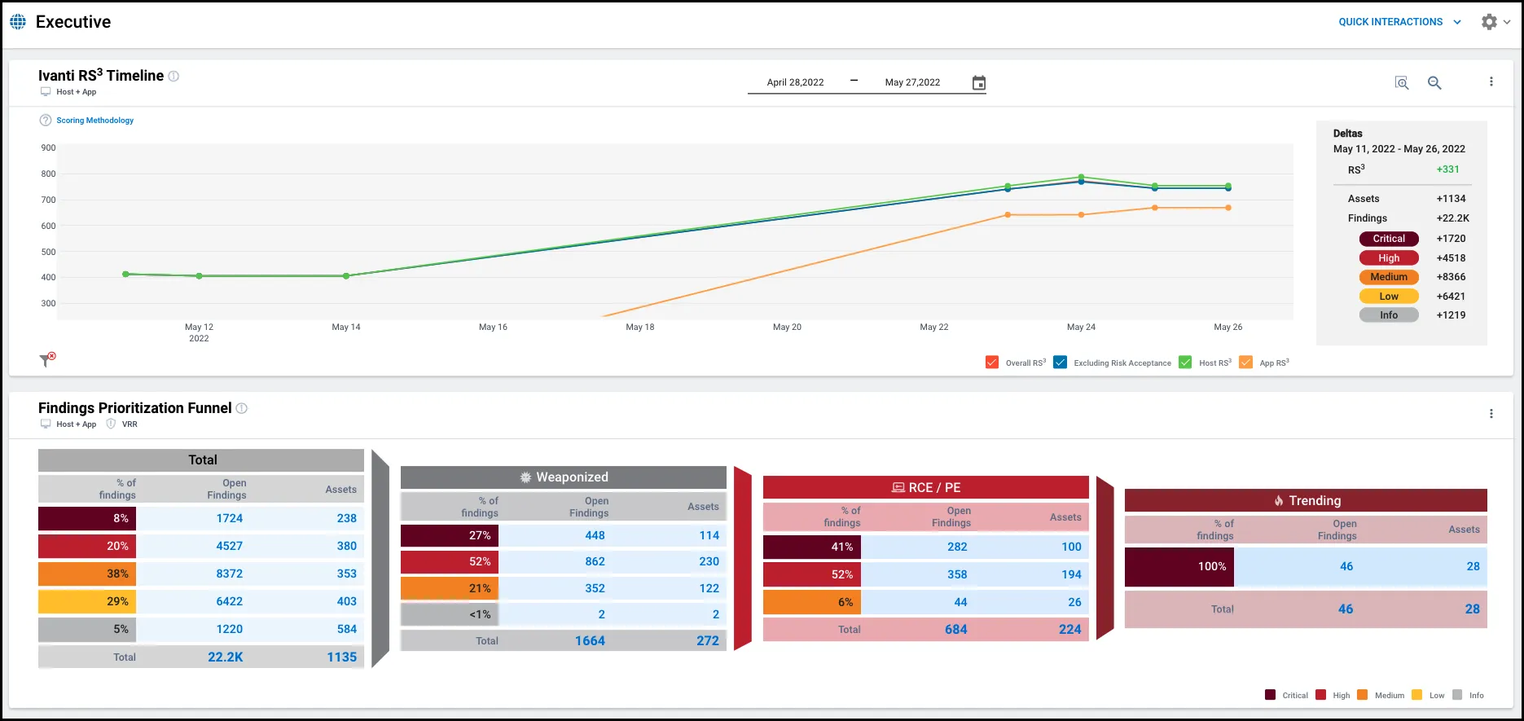This screenshot has height=721, width=1524.
Task: Click the Low severity badge in Deltas
Action: pos(1389,297)
